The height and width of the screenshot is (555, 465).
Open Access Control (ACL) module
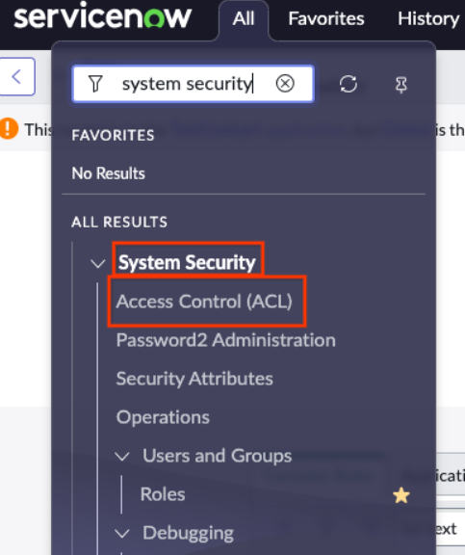point(204,302)
